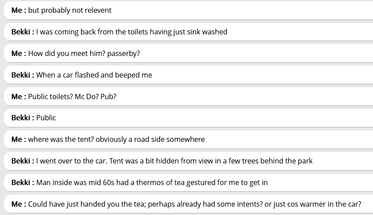Click the "Me :" label before "but probably not relevent"
Viewport: 373px width, 215px height.
coord(18,10)
